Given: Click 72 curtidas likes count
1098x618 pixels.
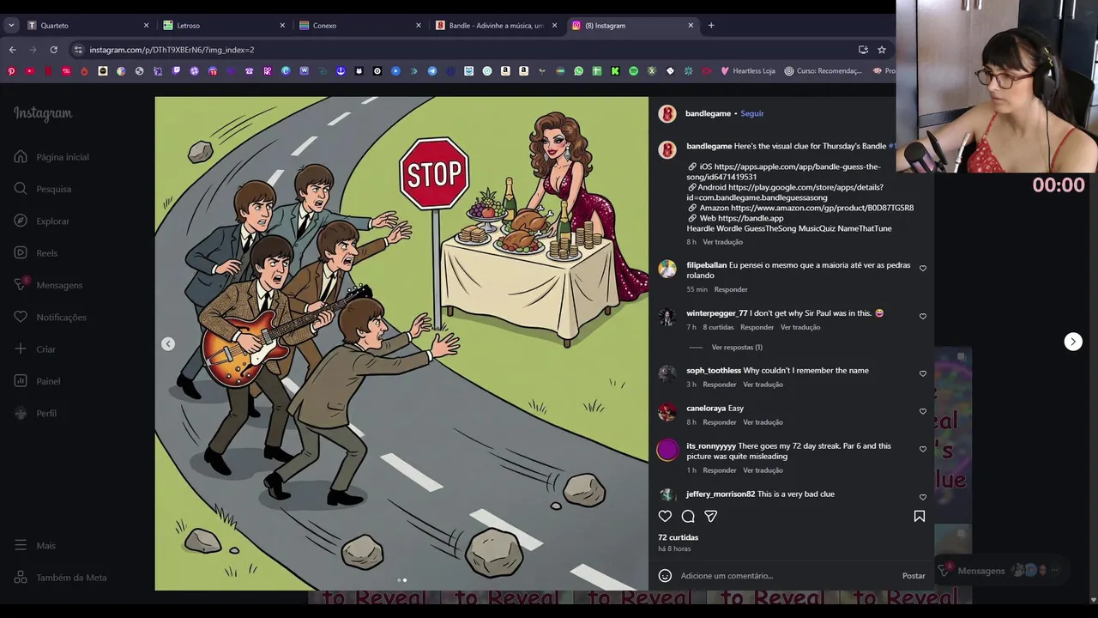Looking at the screenshot, I should point(678,537).
